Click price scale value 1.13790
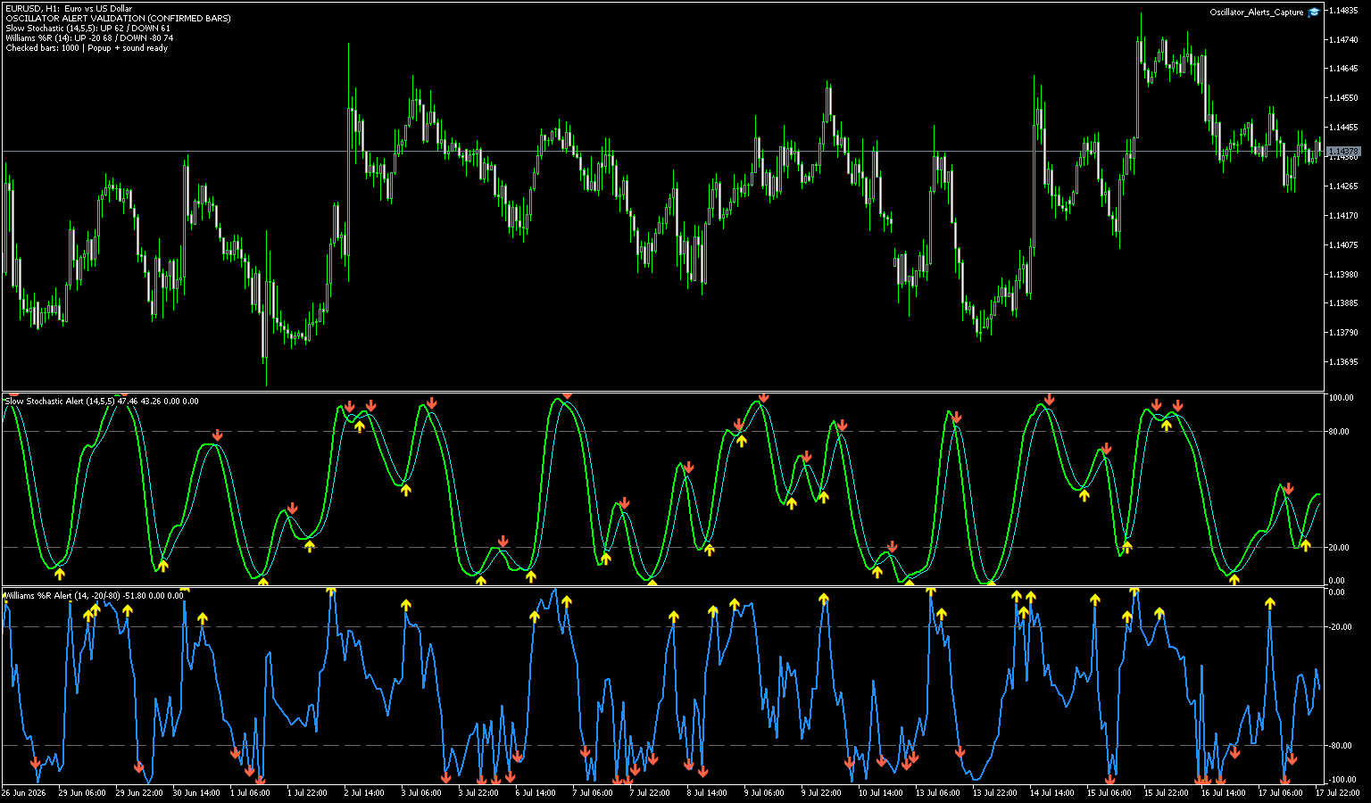 tap(1343, 333)
